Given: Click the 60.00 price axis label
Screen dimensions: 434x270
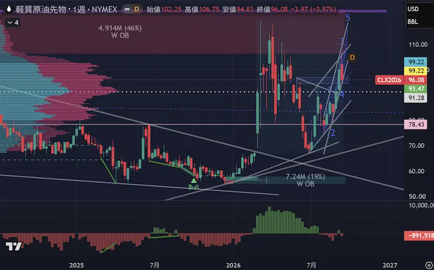Looking at the screenshot, I should point(416,171).
